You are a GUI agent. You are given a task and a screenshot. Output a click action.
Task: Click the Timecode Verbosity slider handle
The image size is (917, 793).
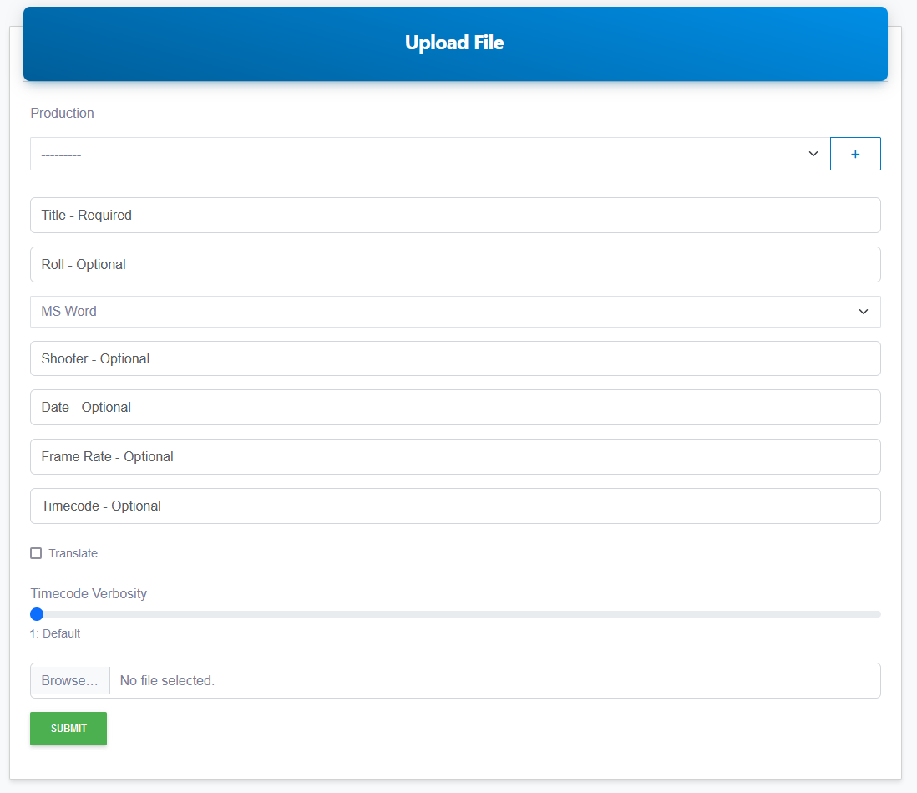[x=36, y=613]
